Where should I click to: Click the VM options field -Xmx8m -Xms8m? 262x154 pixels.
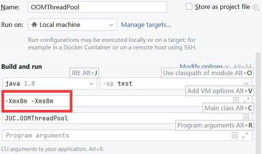tap(117, 101)
